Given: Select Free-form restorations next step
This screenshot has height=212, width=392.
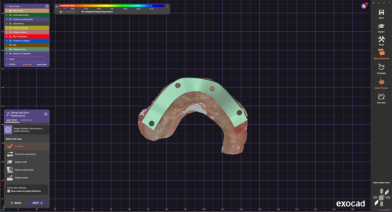Looking at the screenshot, I should pyautogui.click(x=25, y=154).
